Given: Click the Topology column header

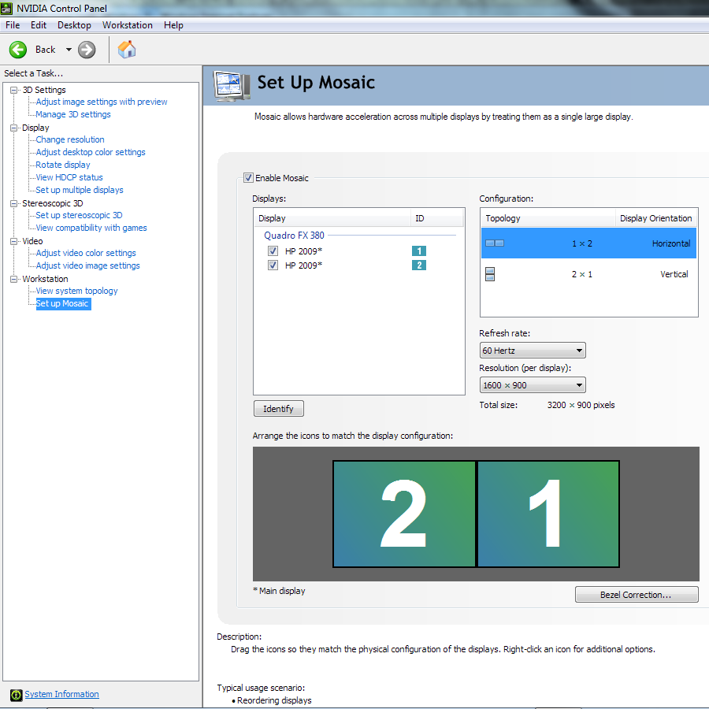Looking at the screenshot, I should [548, 218].
